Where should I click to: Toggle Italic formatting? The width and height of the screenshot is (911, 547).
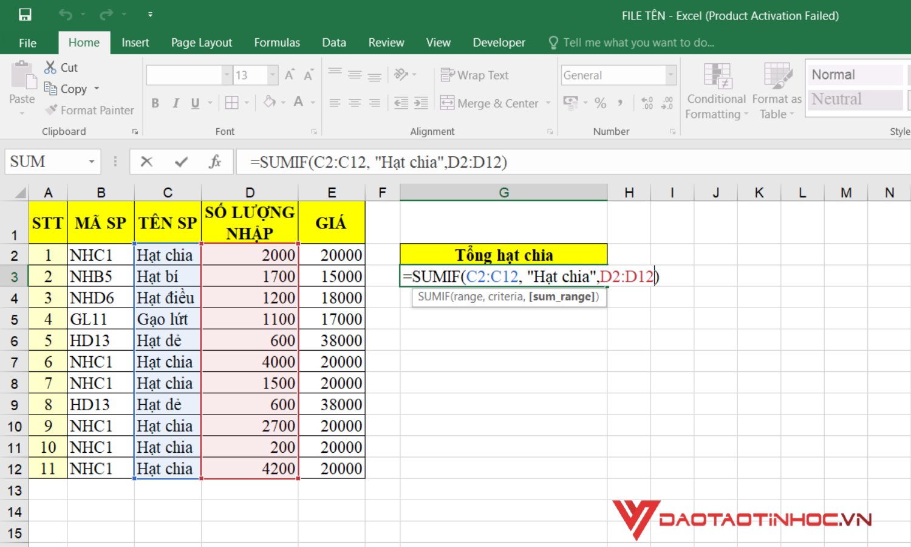pos(176,103)
